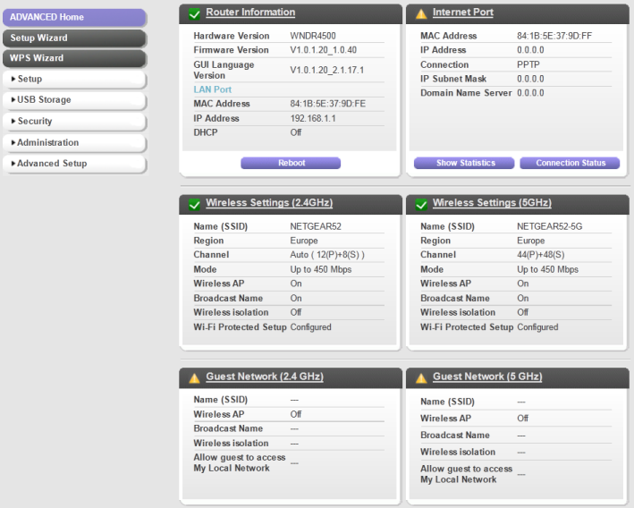Click warning icon for Guest Network (5 GHz)
This screenshot has height=508, width=634.
pyautogui.click(x=421, y=378)
